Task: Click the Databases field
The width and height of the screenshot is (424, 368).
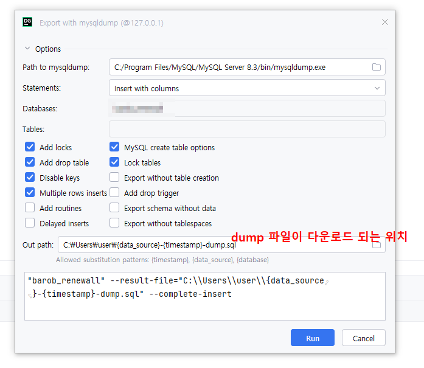Action: [x=247, y=108]
